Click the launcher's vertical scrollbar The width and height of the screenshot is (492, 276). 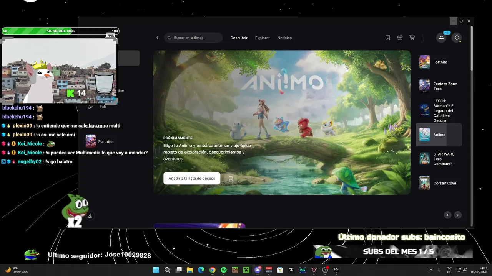click(472, 48)
